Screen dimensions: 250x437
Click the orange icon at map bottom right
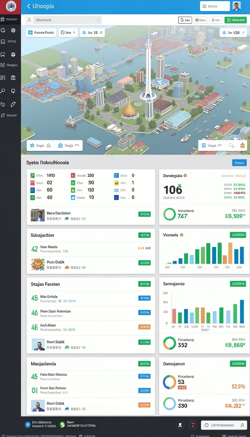pos(242,145)
